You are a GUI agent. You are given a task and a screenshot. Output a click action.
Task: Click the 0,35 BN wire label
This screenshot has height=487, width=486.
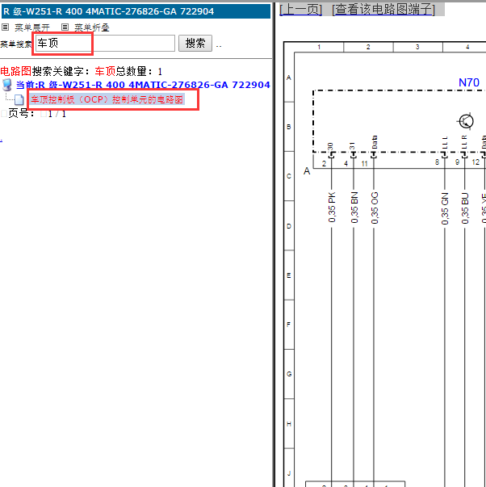(x=354, y=208)
